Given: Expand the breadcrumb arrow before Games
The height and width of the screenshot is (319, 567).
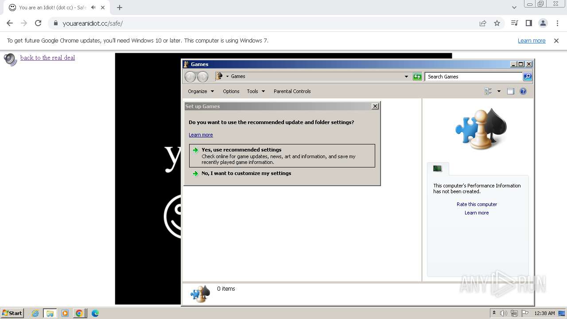Looking at the screenshot, I should (x=227, y=76).
